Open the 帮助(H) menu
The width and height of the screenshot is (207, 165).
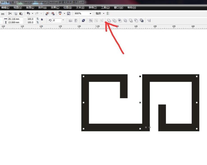coord(132,8)
